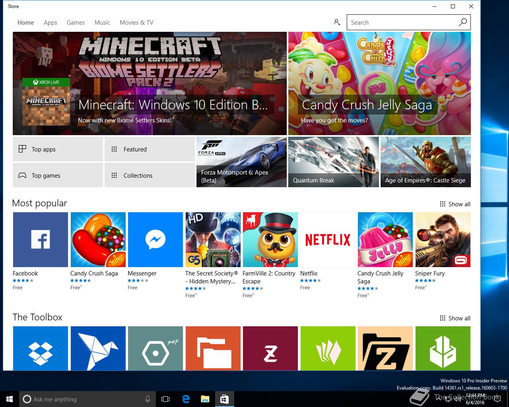Open the orange file manager app tile

(x=213, y=349)
